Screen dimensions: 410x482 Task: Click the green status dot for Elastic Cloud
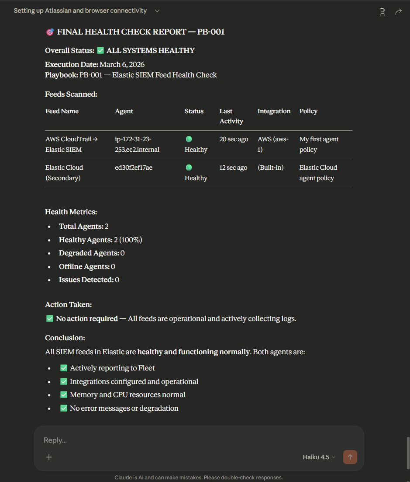(189, 168)
